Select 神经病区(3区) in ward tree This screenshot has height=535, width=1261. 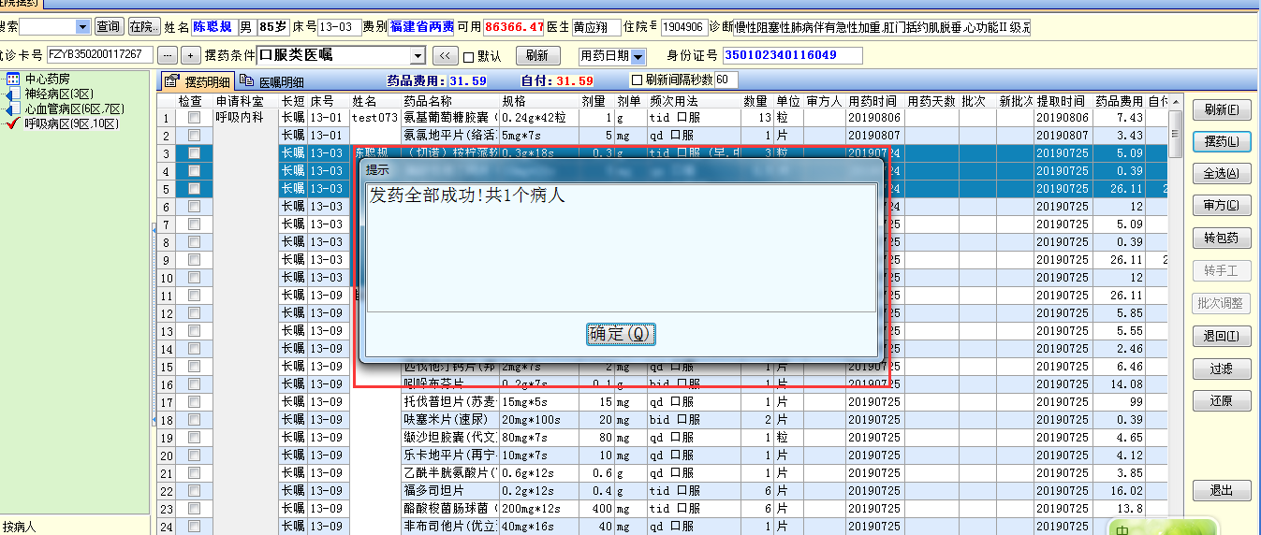pos(60,94)
